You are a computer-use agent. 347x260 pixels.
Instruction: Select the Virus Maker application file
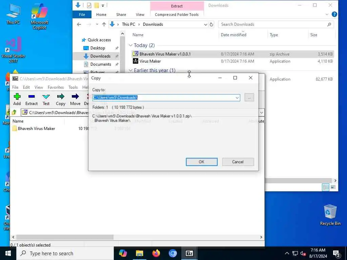[x=232, y=61]
